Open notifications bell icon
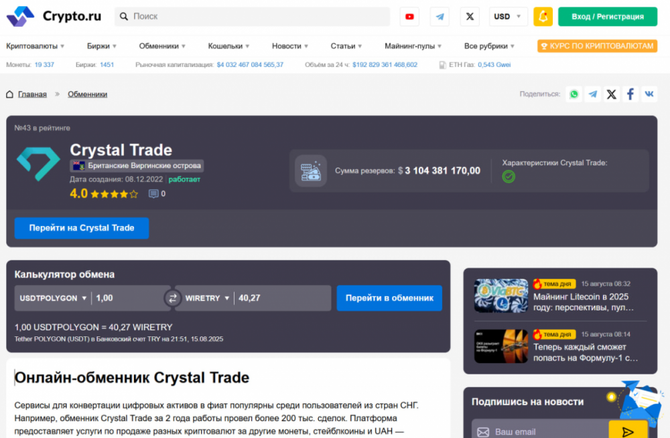 543,17
